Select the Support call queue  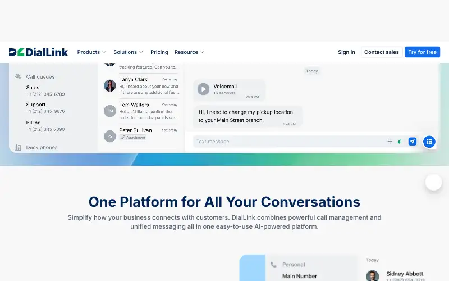[x=45, y=108]
